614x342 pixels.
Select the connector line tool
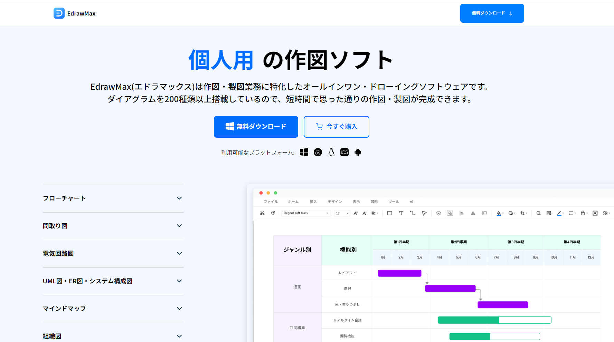point(413,213)
